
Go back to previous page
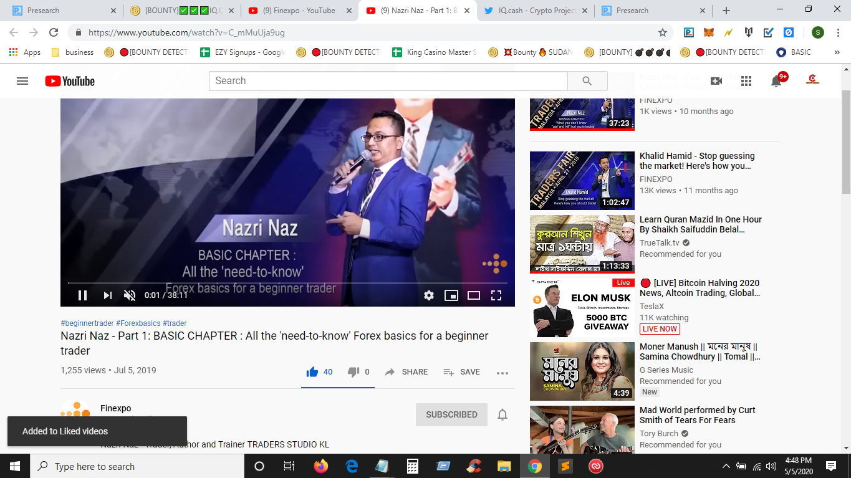click(14, 32)
